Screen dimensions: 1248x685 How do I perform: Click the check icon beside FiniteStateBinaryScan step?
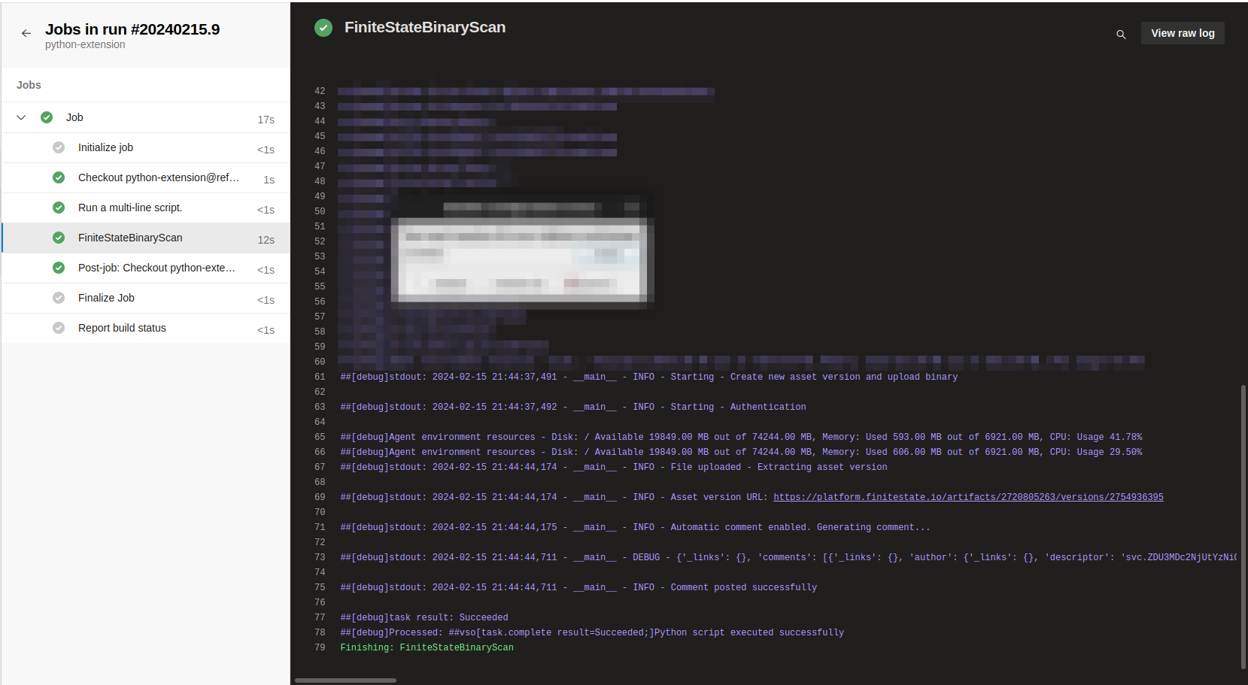point(59,238)
